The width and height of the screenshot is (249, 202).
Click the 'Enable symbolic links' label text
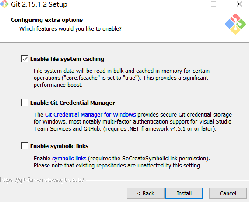pyautogui.click(x=59, y=146)
